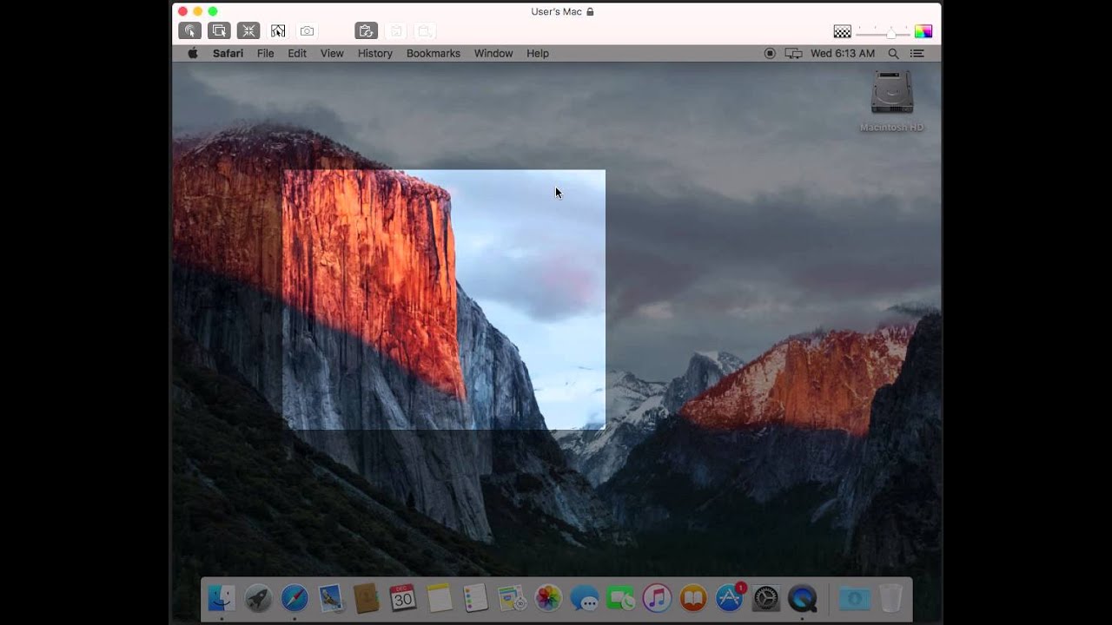The image size is (1112, 625).
Task: Open the View menu
Action: coord(332,53)
